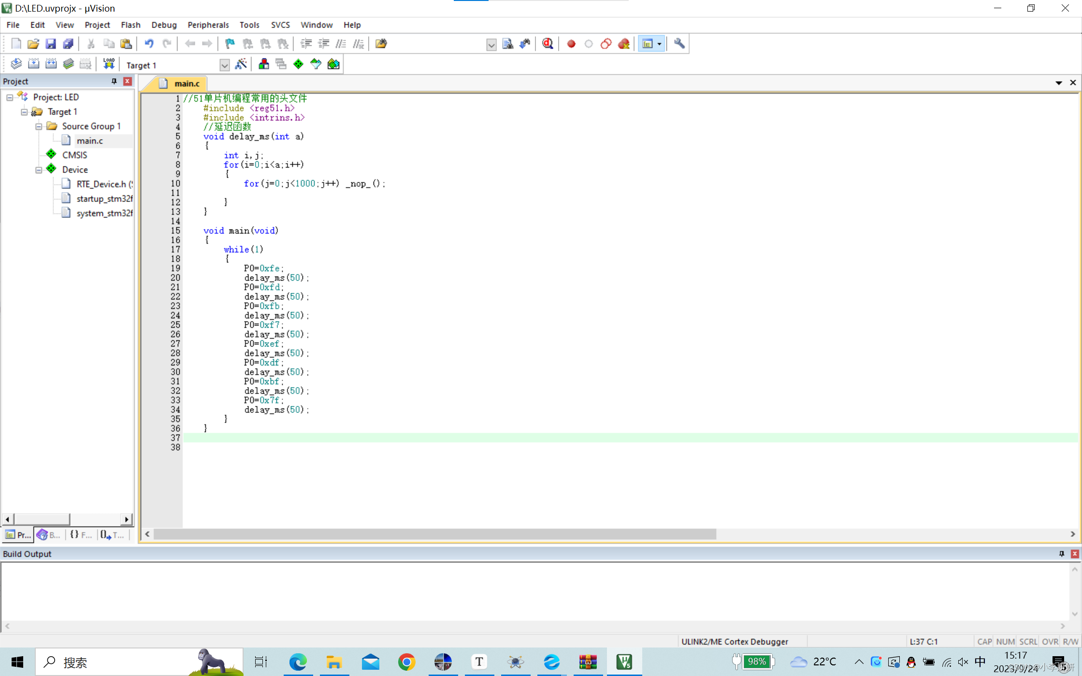
Task: Open the Target 1 dropdown
Action: coord(224,65)
